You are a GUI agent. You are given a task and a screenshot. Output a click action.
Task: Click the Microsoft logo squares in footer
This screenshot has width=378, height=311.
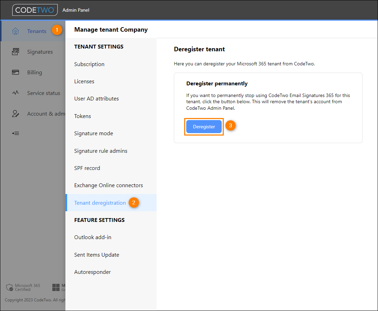pos(56,287)
